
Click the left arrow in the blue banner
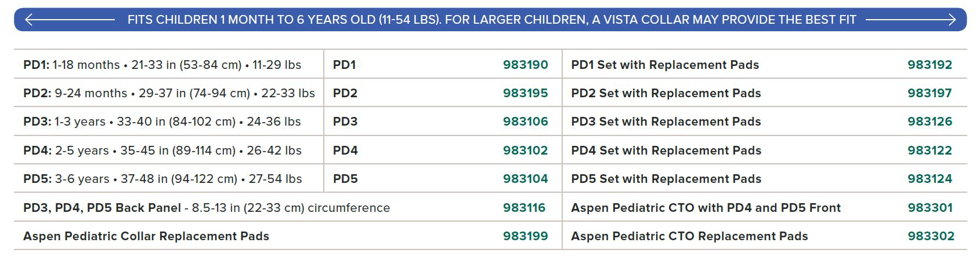tap(70, 20)
